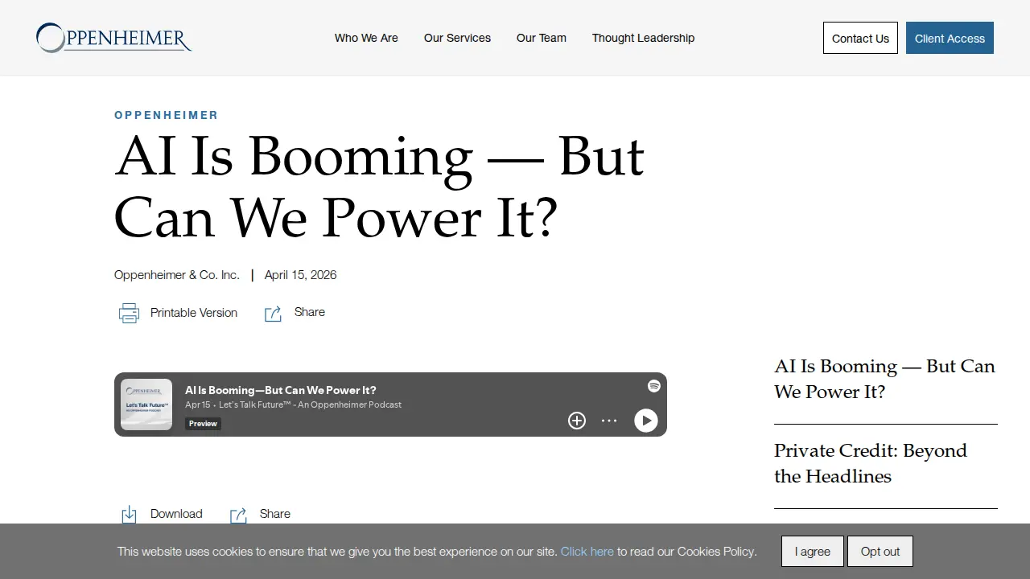Click the podcast episode title in the player
The image size is (1030, 579).
[x=281, y=390]
